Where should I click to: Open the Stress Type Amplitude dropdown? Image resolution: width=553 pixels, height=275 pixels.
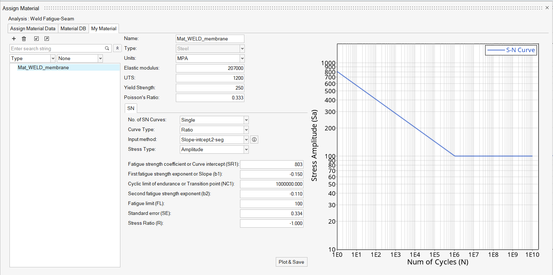[x=214, y=149]
